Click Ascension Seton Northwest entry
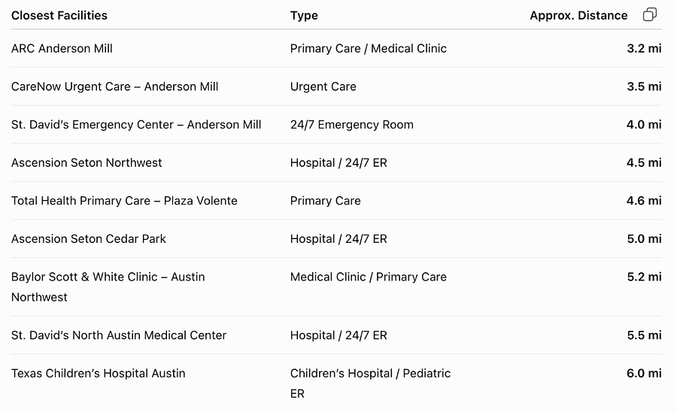The image size is (677, 412). click(x=87, y=162)
